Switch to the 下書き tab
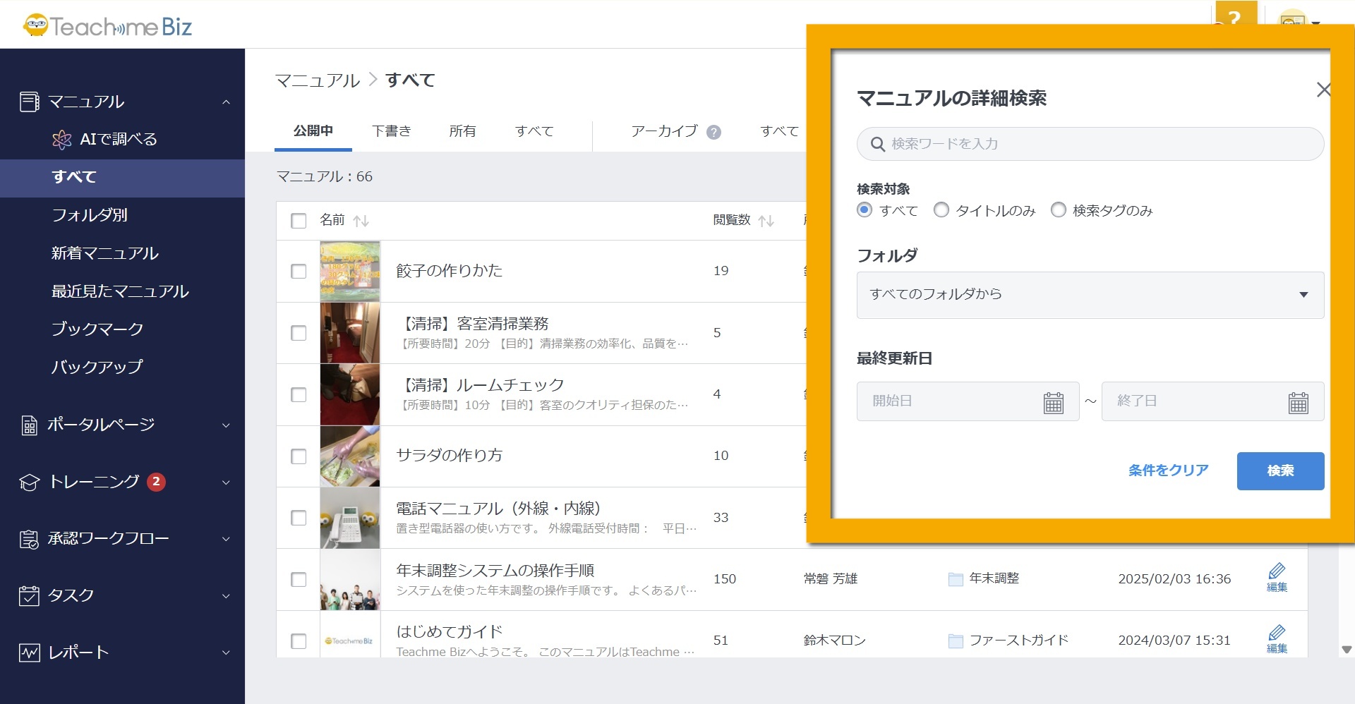1355x704 pixels. click(x=391, y=131)
